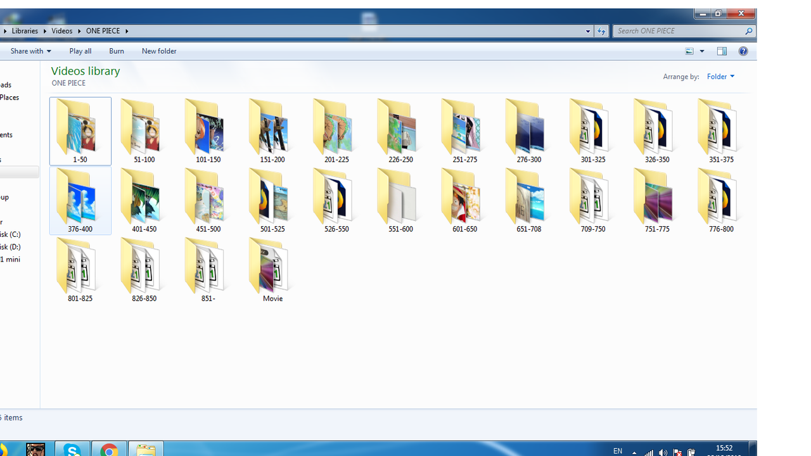This screenshot has width=811, height=456.
Task: Open Google Chrome from the taskbar
Action: pyautogui.click(x=109, y=449)
